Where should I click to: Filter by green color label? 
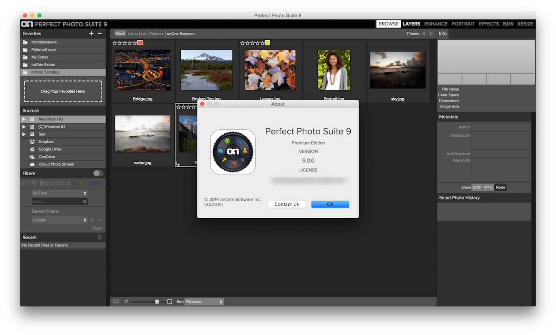click(86, 183)
